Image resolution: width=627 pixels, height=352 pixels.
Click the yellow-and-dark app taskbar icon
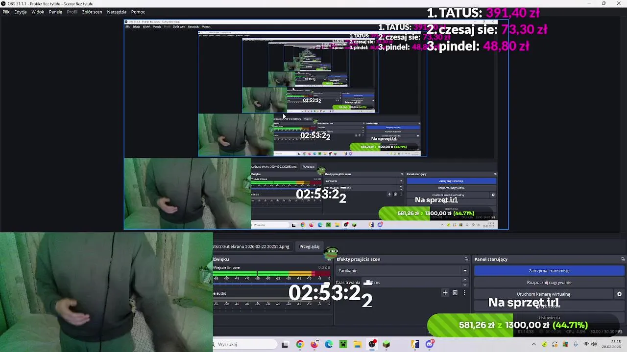(415, 345)
